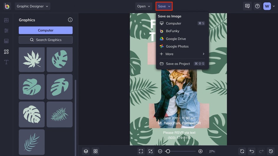The height and width of the screenshot is (156, 278).
Task: Choose Google Drive save destination
Action: tap(182, 39)
